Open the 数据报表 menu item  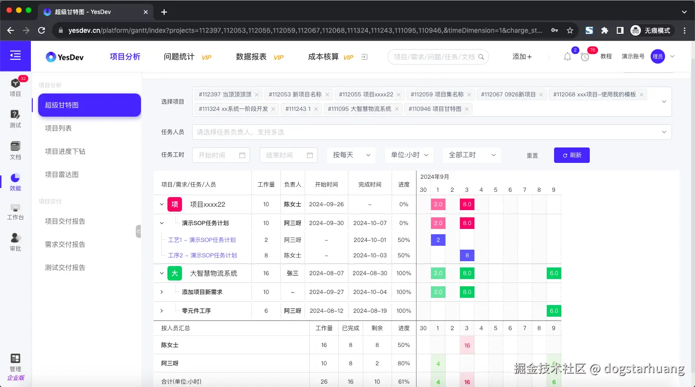251,56
